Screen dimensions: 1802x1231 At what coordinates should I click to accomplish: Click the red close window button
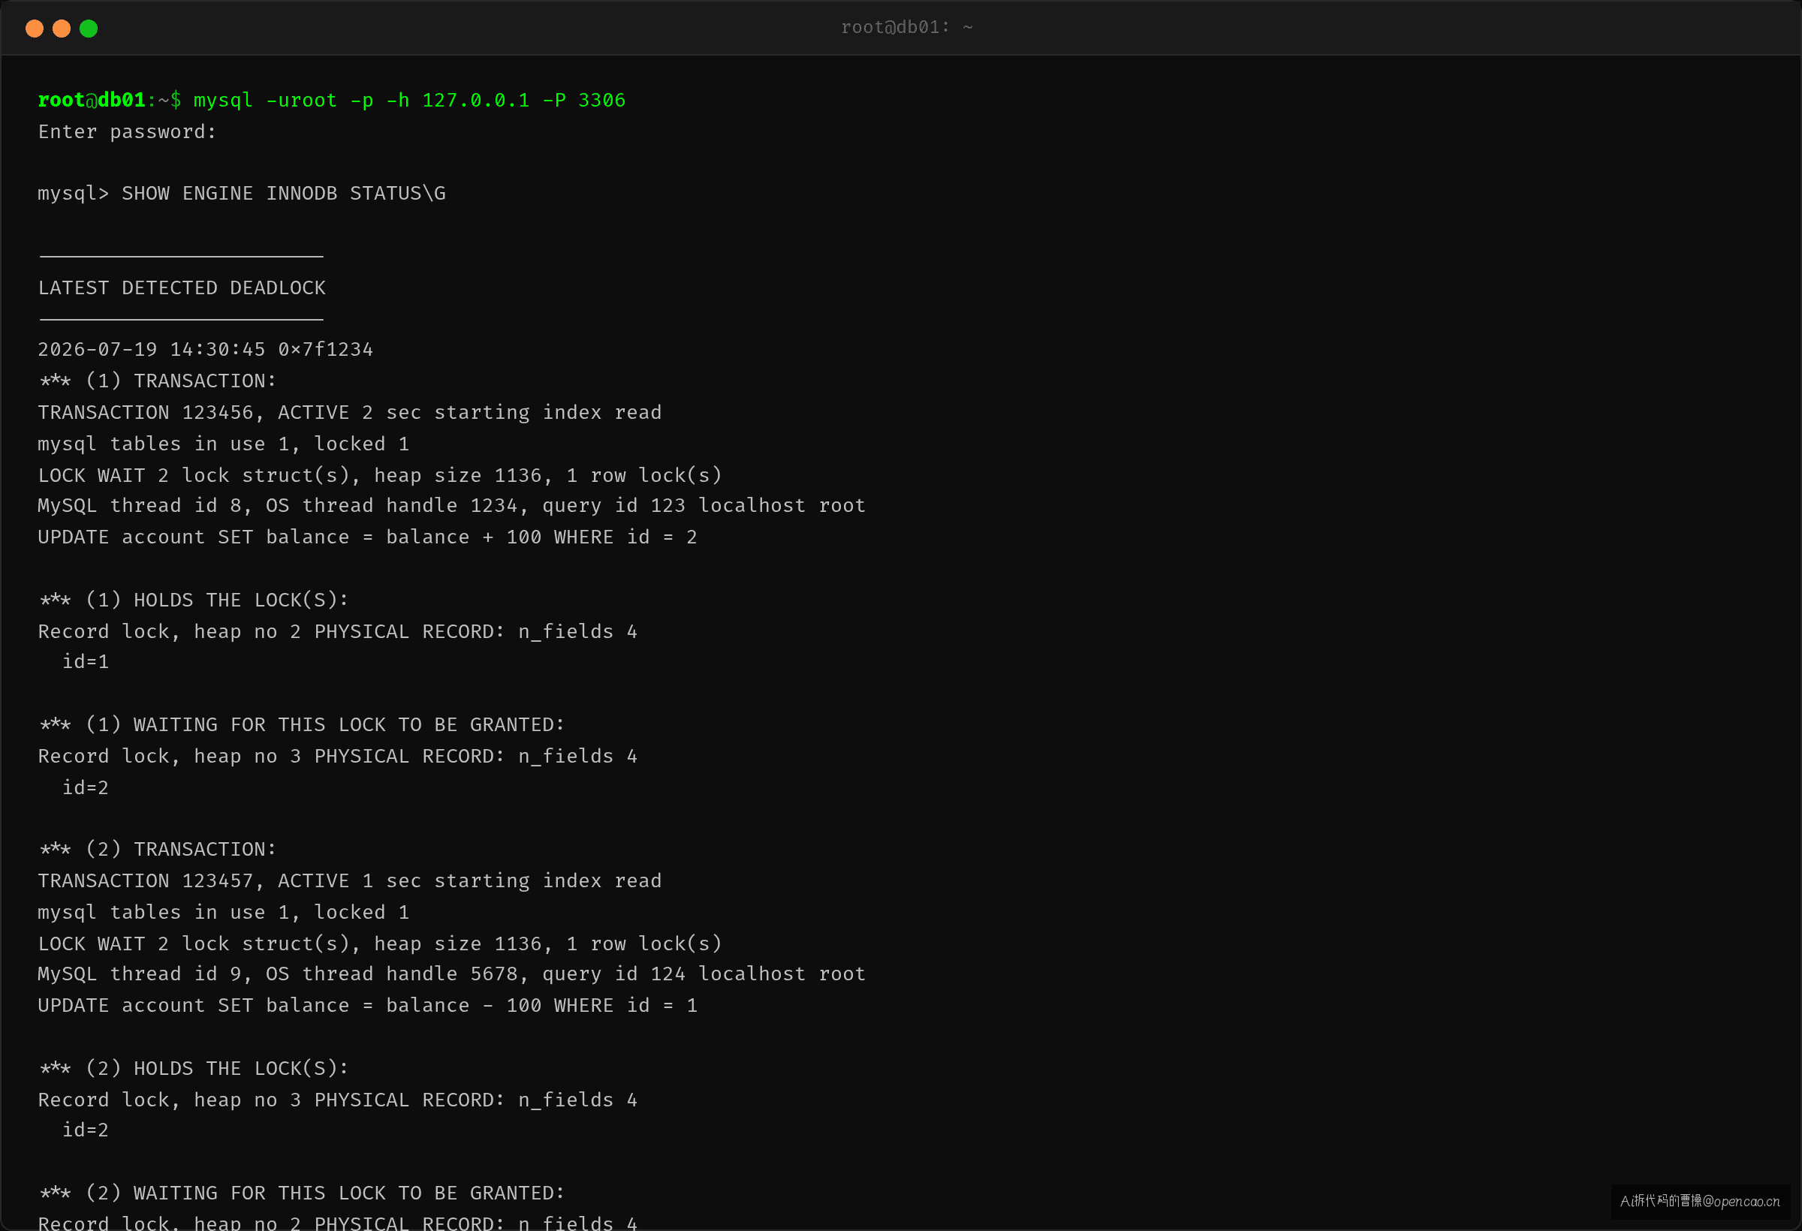[x=34, y=29]
